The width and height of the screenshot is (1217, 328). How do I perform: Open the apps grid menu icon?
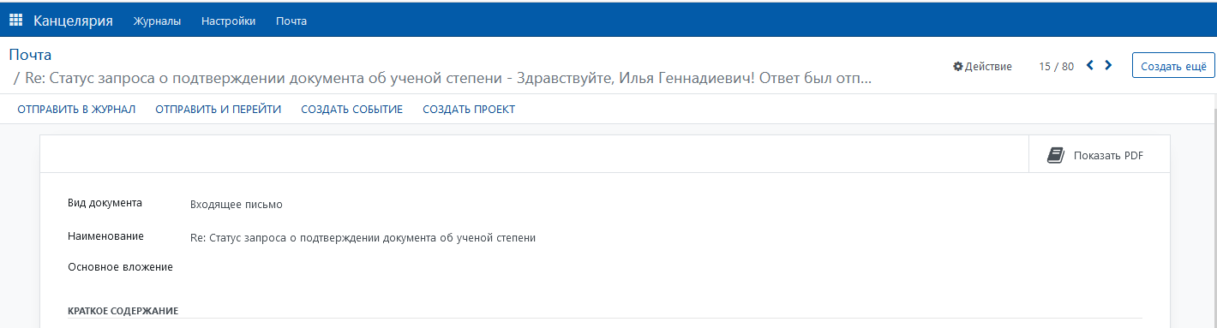(15, 21)
